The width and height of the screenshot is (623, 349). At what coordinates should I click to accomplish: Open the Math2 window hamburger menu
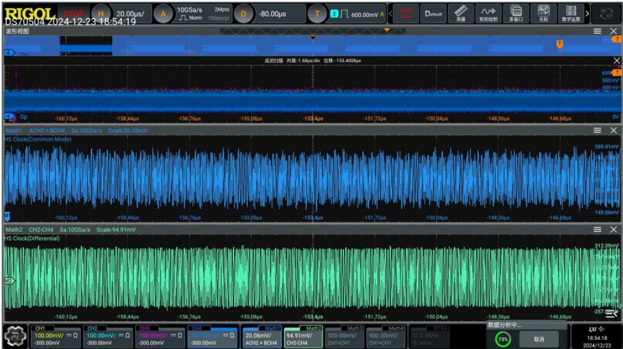(x=597, y=229)
